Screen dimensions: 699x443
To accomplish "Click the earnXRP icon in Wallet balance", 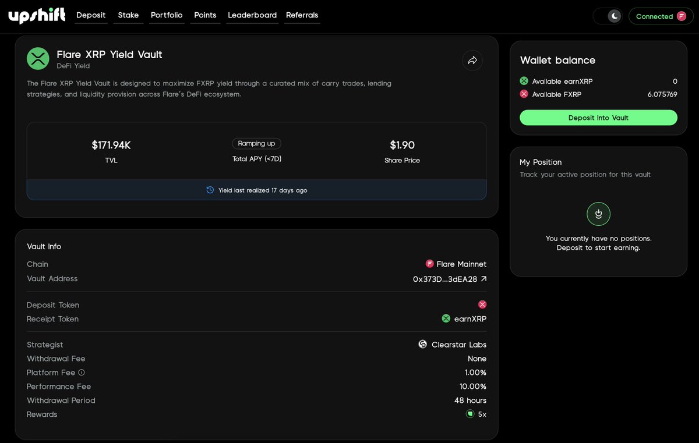I will point(524,81).
